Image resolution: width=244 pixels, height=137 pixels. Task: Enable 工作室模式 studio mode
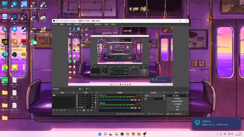click(178, 104)
